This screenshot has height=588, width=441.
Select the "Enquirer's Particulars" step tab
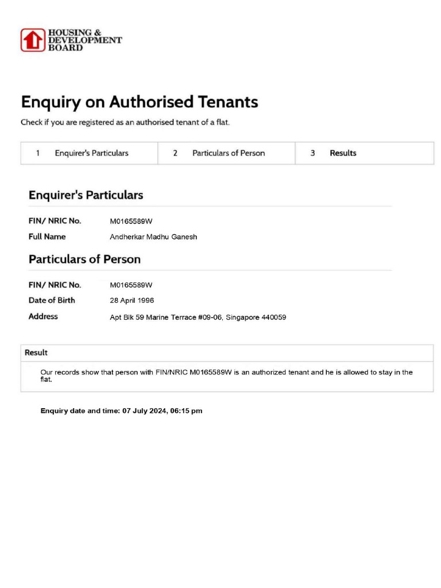coord(91,153)
